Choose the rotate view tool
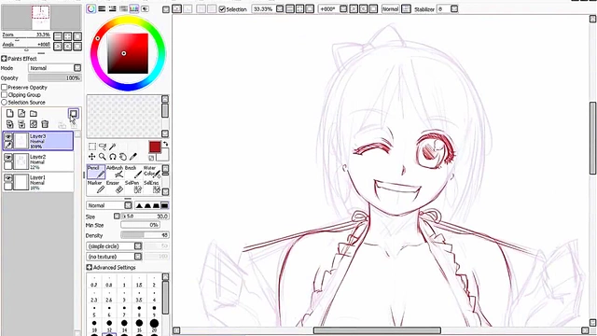This screenshot has width=597, height=336. click(112, 157)
